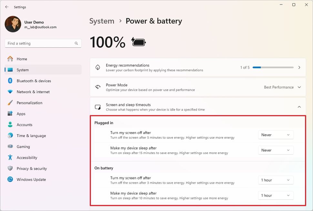Change on-battery screen off from 1 hour
The image size is (313, 211).
pyautogui.click(x=276, y=180)
